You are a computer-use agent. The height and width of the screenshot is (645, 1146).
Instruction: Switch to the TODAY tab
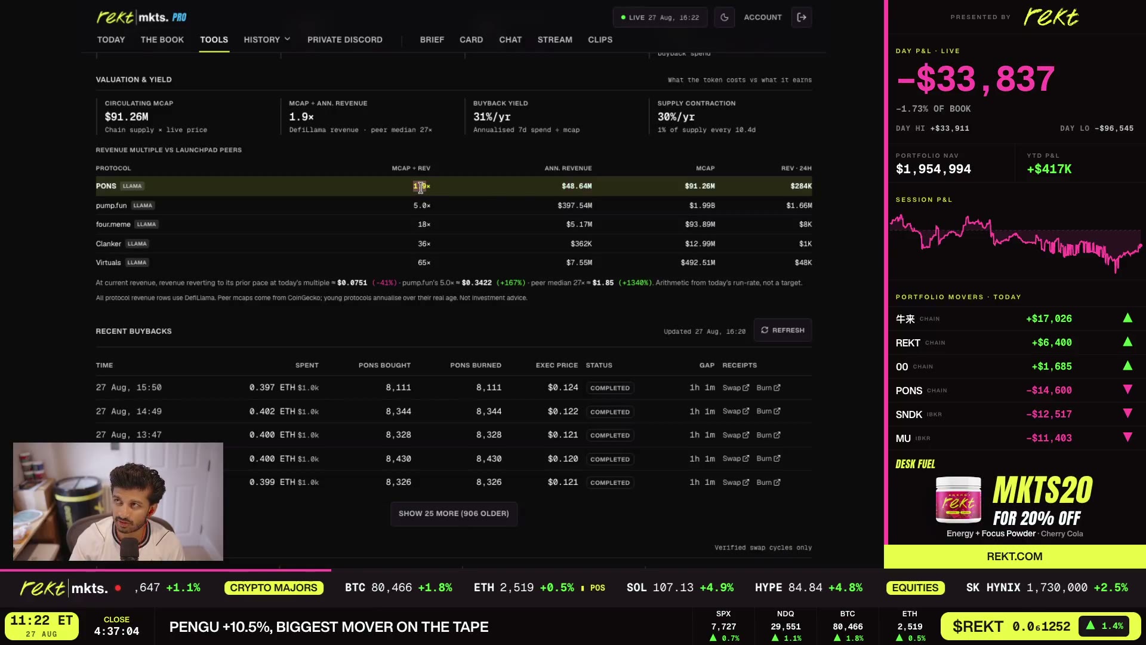111,39
